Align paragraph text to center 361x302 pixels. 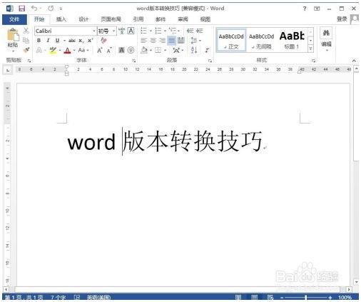click(153, 41)
